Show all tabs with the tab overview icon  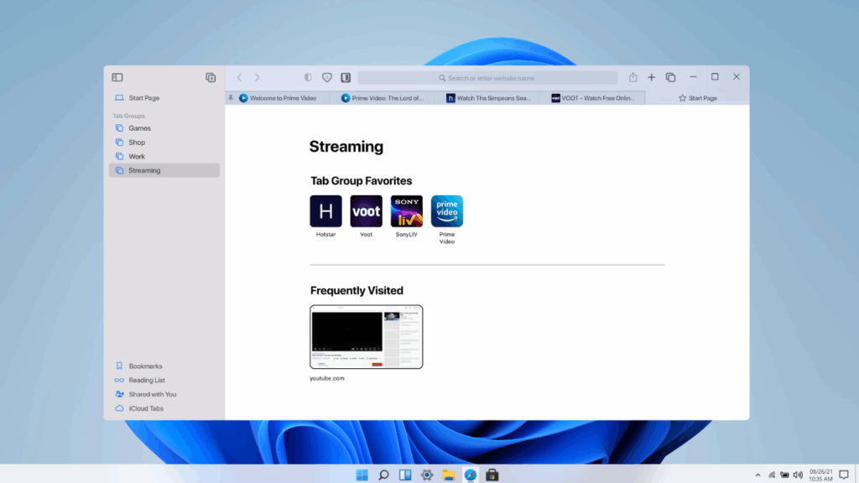click(670, 76)
